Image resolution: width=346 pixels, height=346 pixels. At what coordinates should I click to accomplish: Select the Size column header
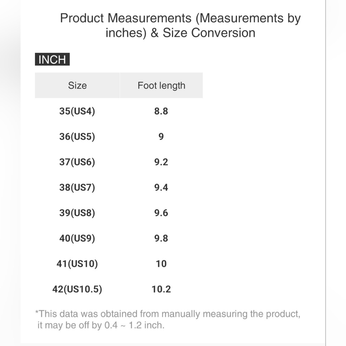[77, 85]
